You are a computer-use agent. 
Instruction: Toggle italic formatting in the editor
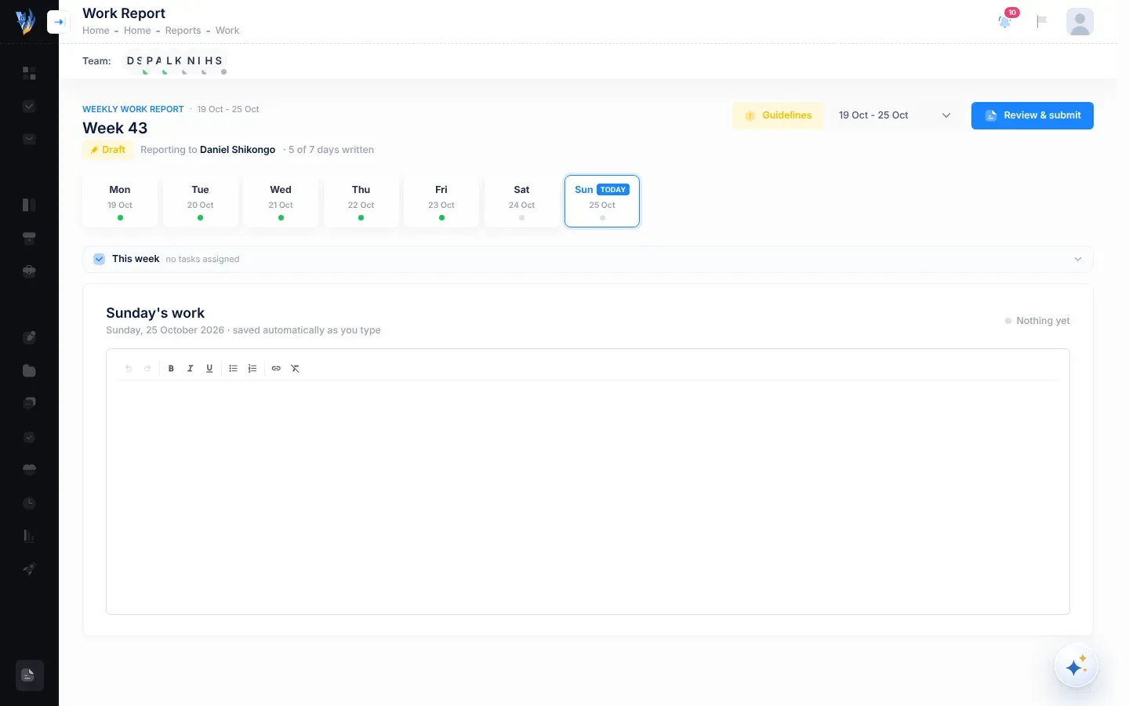[190, 369]
